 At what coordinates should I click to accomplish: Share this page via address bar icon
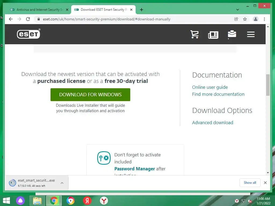[x=236, y=19]
